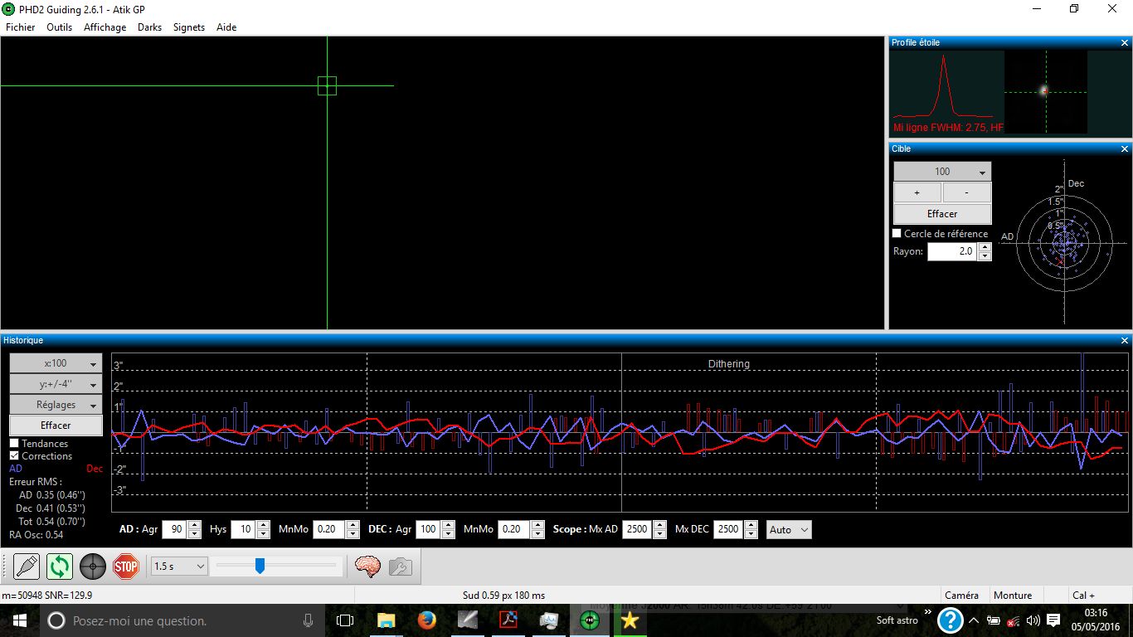Click the - zoom button in Cible
Image resolution: width=1133 pixels, height=637 pixels.
click(967, 192)
